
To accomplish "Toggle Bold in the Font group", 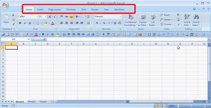I will click(20, 23).
